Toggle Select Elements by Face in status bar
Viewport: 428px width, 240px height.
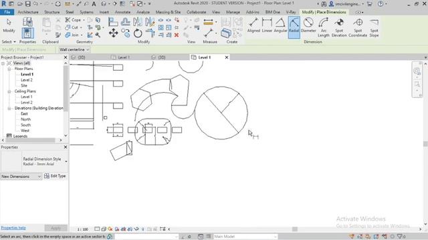coord(376,237)
